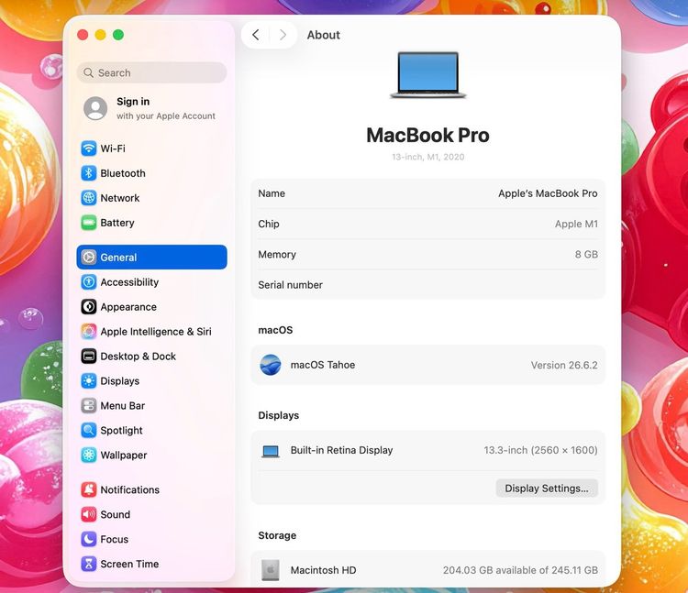Click the Apple Account avatar icon

click(95, 108)
